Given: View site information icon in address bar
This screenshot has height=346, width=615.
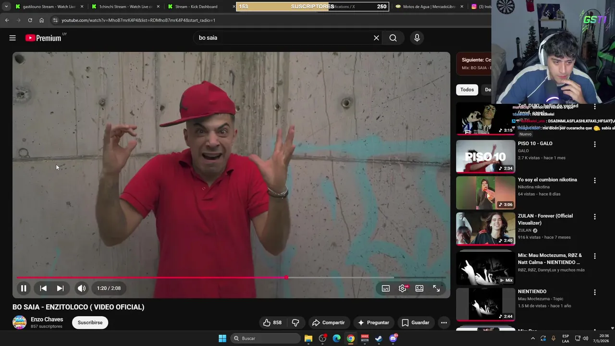Looking at the screenshot, I should [x=55, y=20].
